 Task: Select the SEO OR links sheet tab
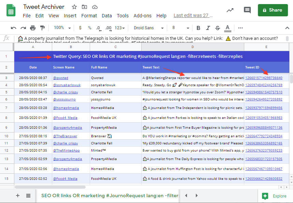click(110, 196)
